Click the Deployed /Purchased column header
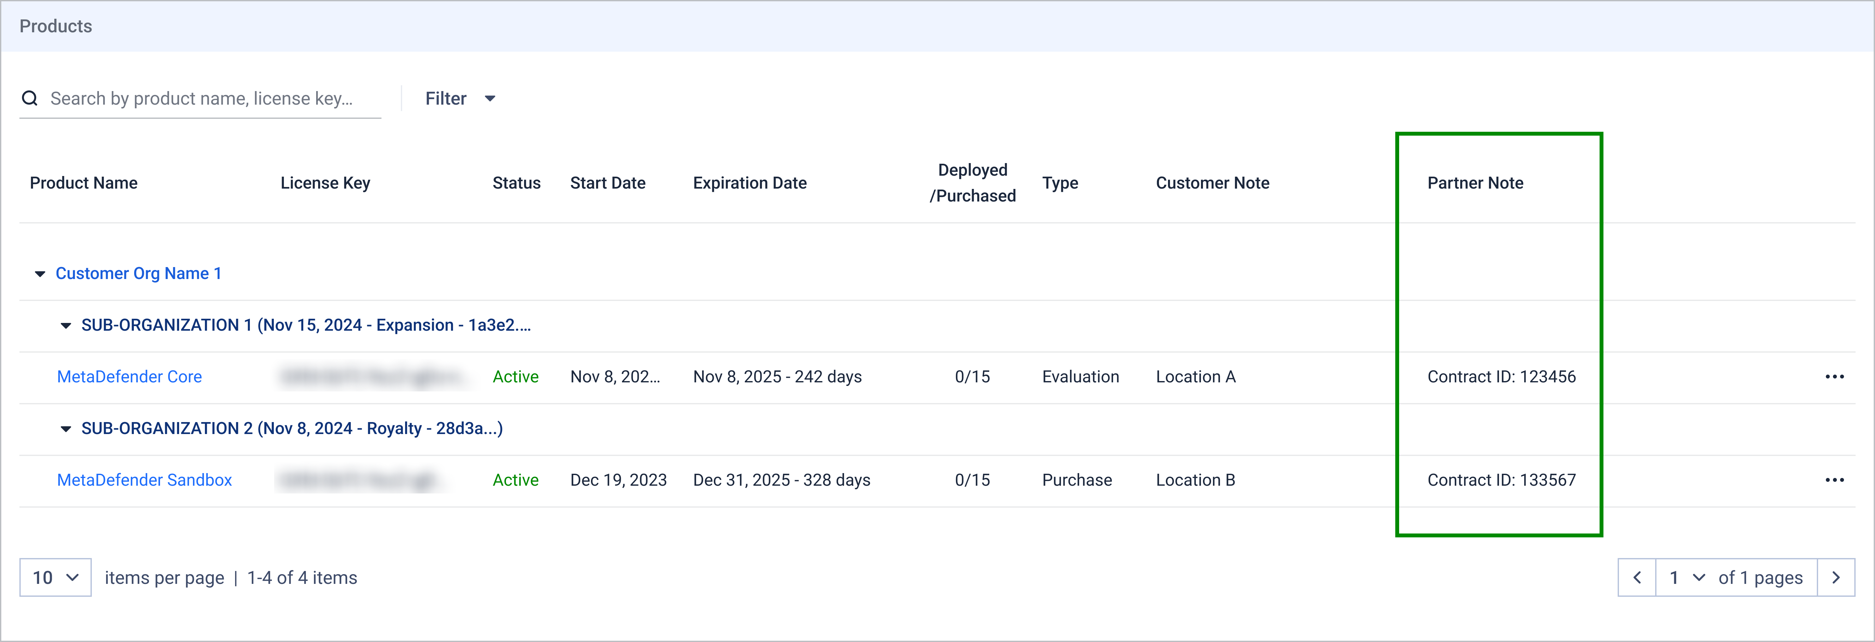 click(x=972, y=183)
